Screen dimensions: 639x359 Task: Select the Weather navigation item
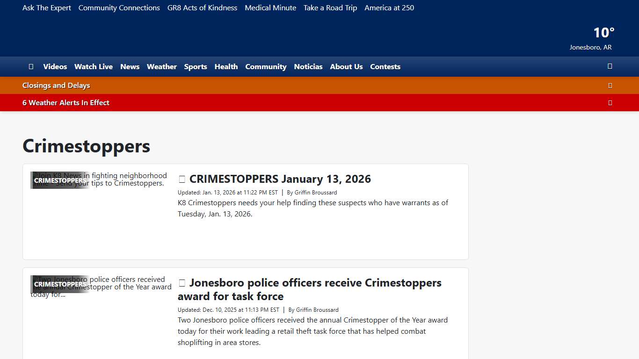[x=162, y=66]
